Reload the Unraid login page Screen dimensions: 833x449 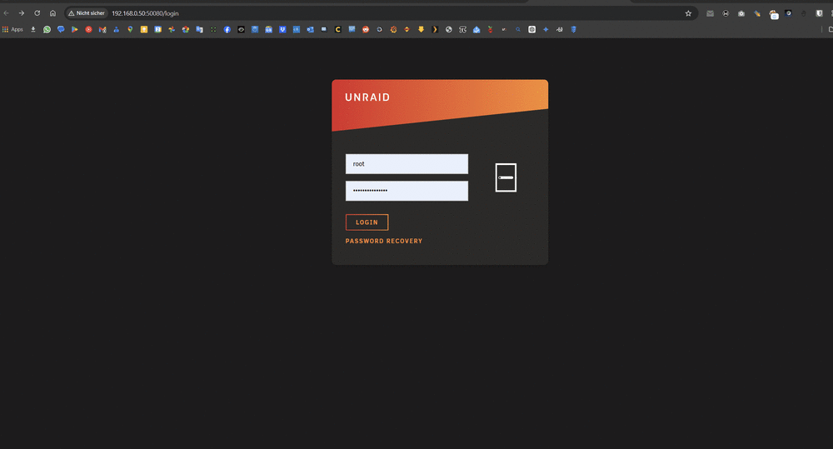pyautogui.click(x=37, y=13)
